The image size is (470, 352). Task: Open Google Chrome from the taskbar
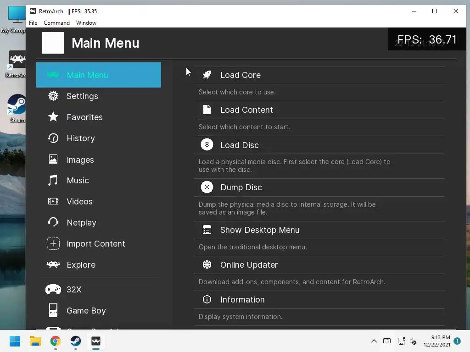[x=56, y=341]
